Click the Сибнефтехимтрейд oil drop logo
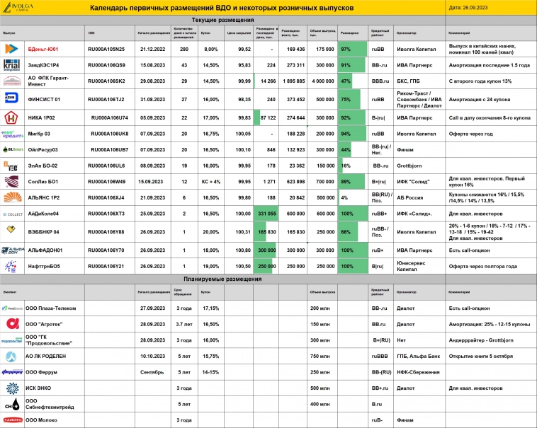 pos(12,404)
